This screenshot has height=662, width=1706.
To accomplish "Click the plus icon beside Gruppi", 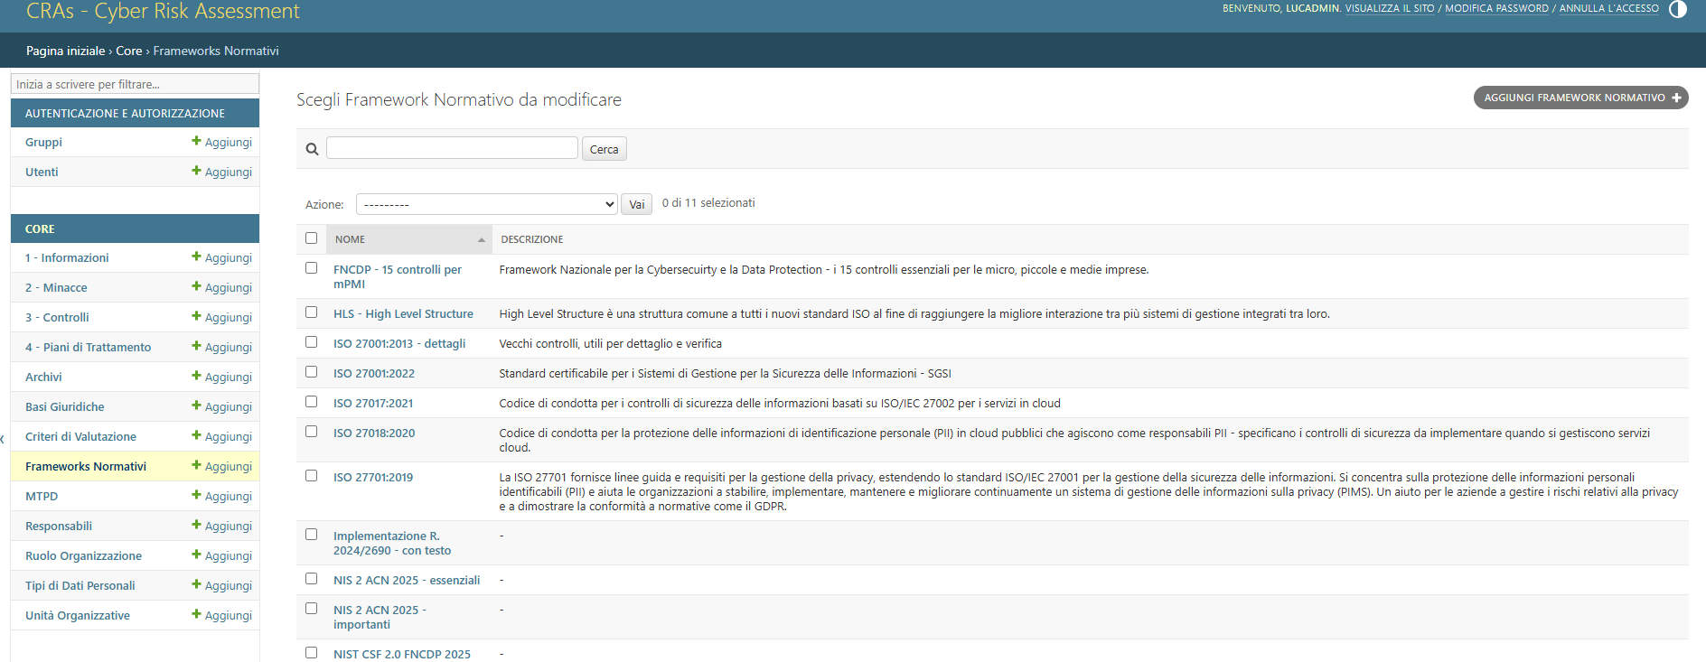I will (x=196, y=141).
